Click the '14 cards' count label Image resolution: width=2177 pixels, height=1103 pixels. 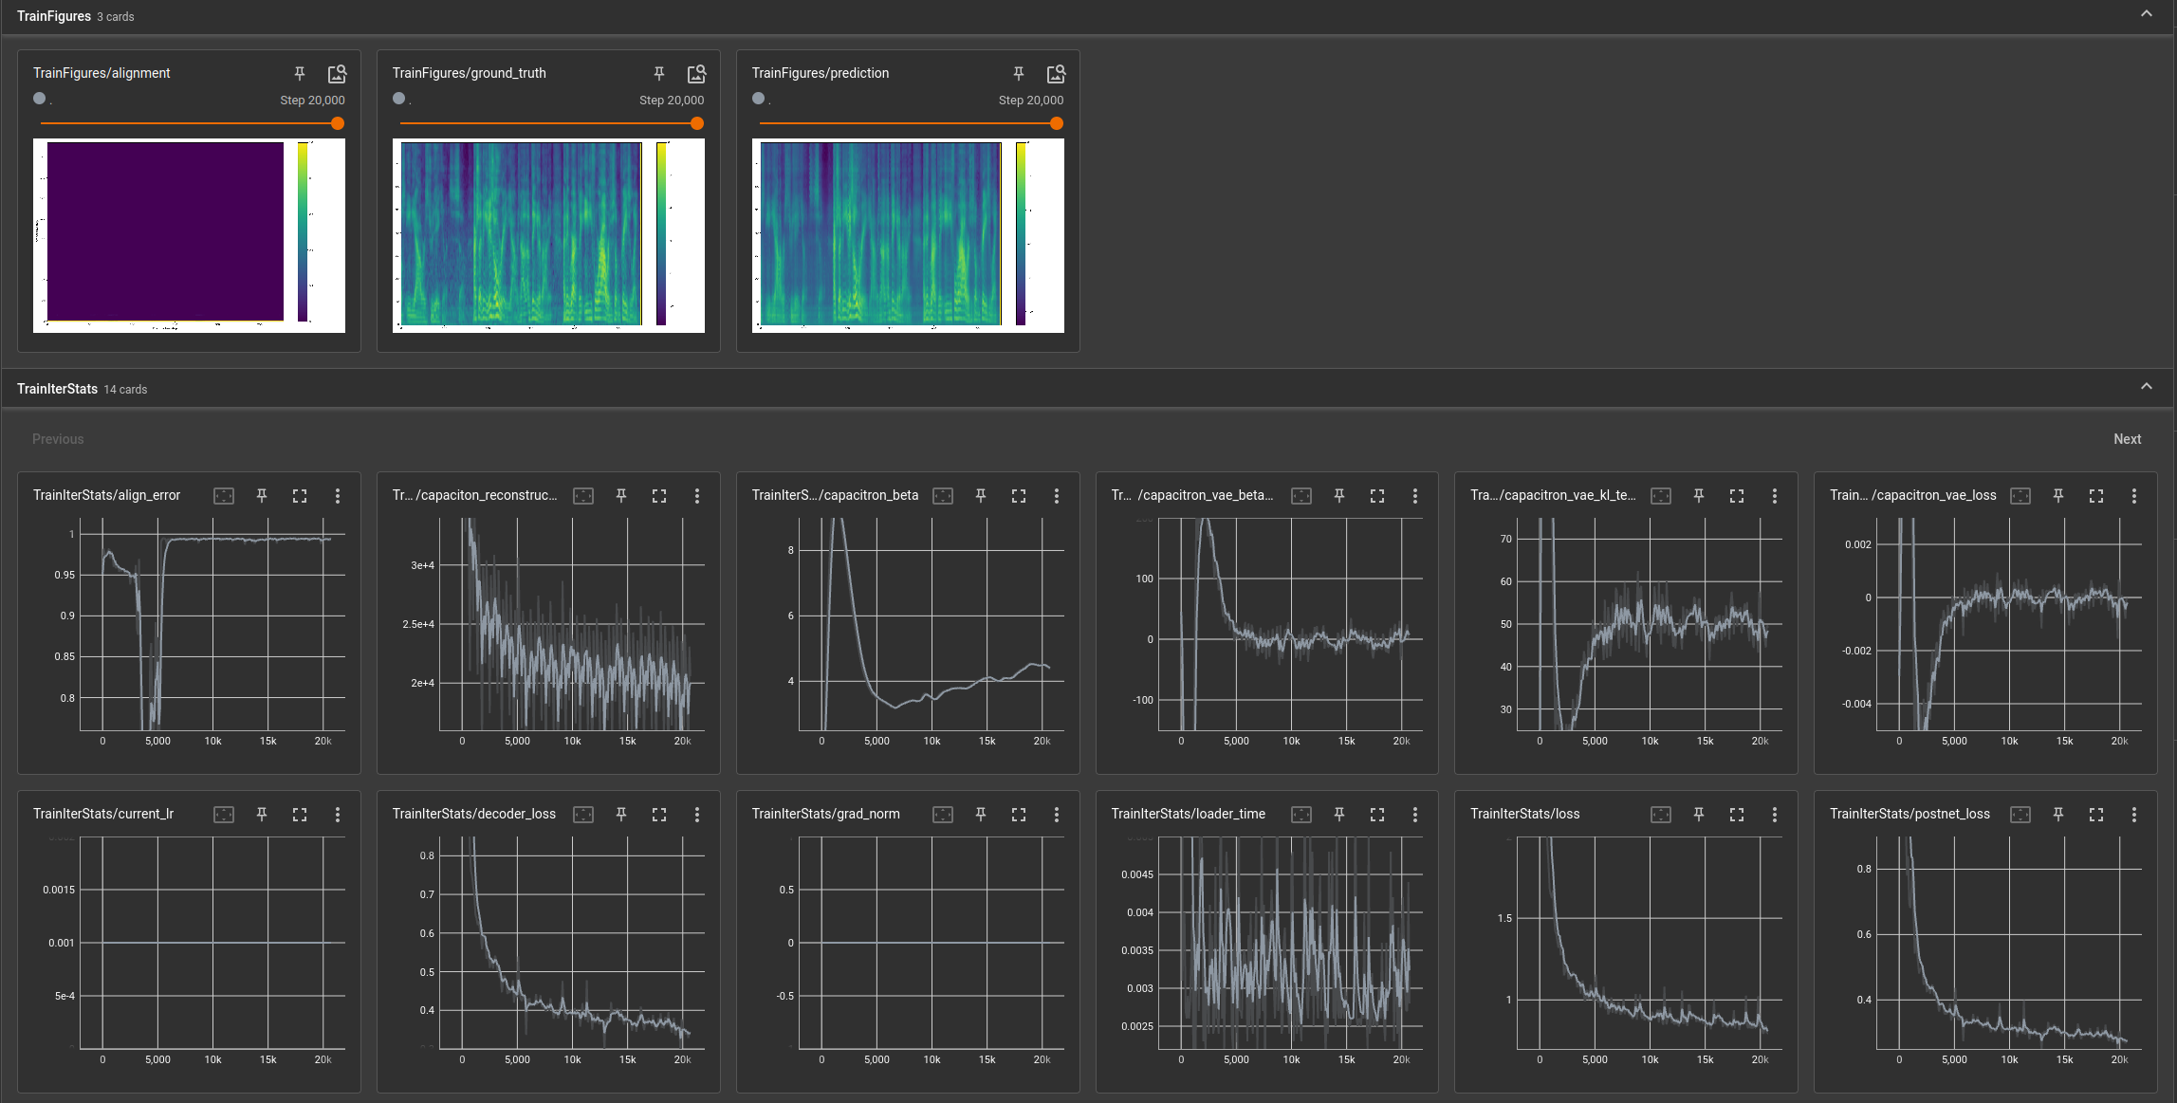click(125, 390)
